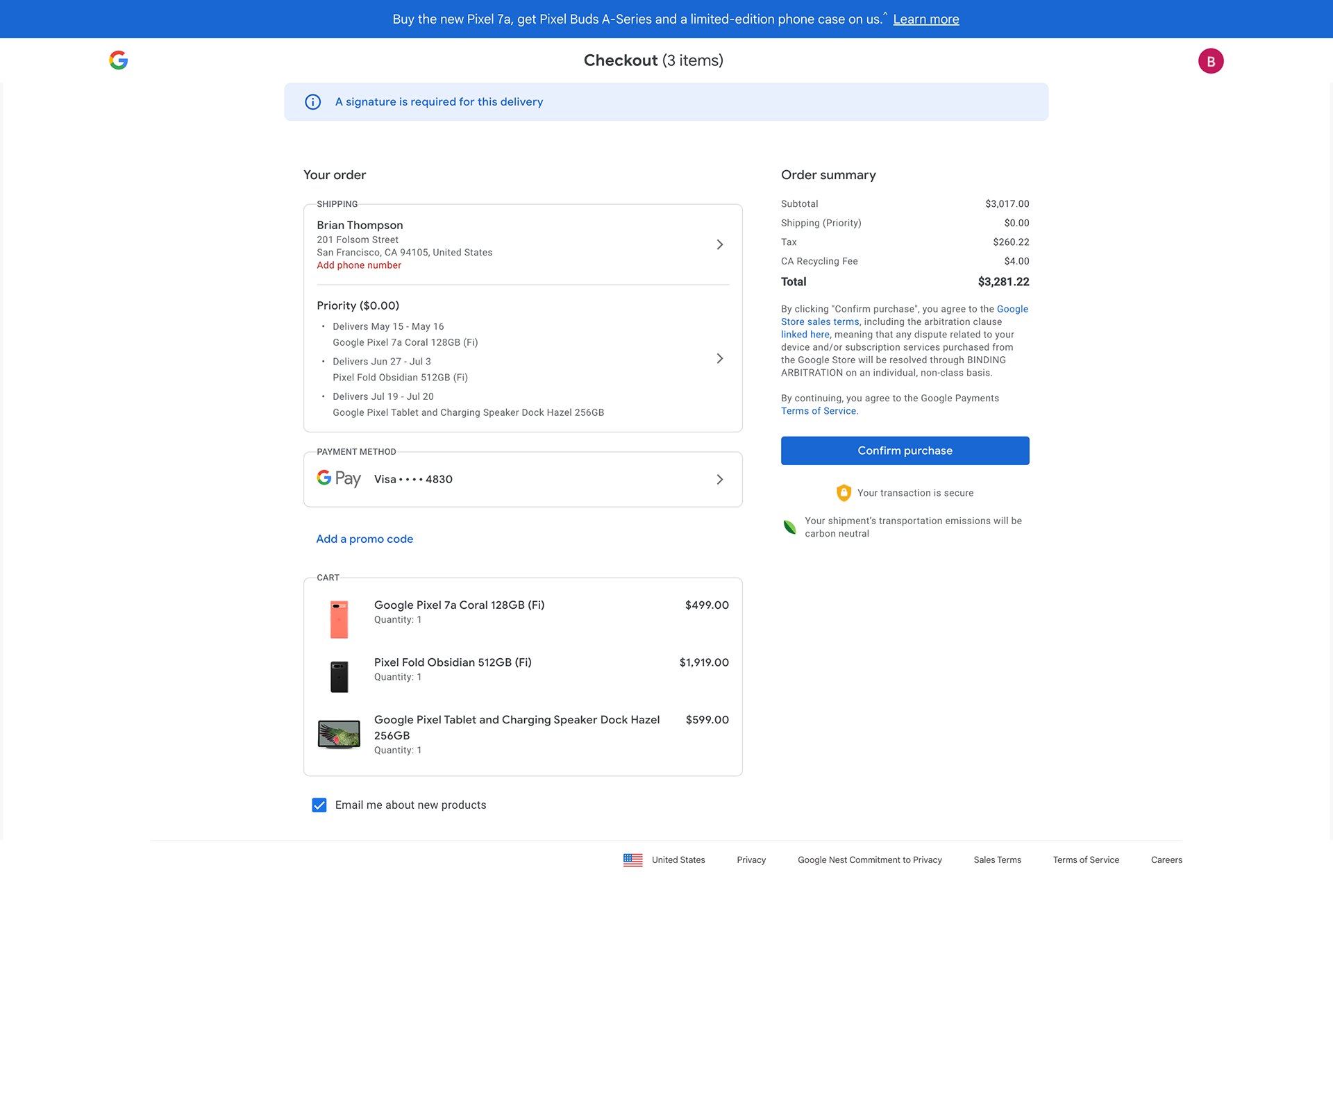Open the arbitration clause linked here
This screenshot has width=1333, height=1099.
(805, 335)
